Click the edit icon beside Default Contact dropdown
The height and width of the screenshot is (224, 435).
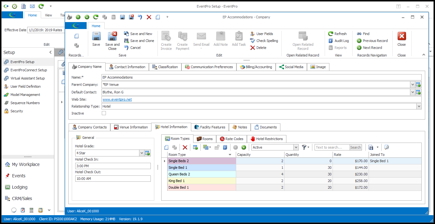[x=418, y=92]
